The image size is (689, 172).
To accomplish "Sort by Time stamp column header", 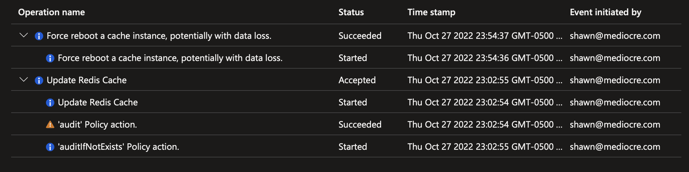I will 431,12.
